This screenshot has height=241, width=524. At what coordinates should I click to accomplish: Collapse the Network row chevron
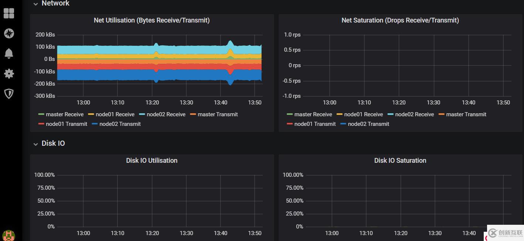35,4
